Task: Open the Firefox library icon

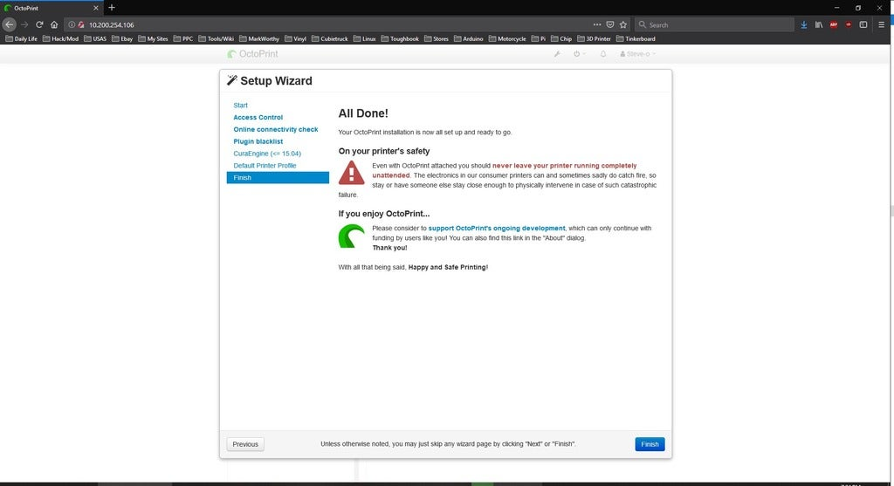Action: 819,24
